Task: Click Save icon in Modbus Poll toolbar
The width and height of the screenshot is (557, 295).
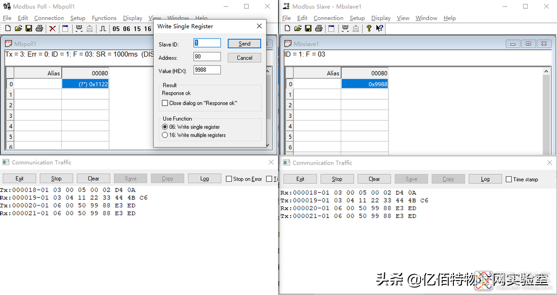Action: pos(29,29)
